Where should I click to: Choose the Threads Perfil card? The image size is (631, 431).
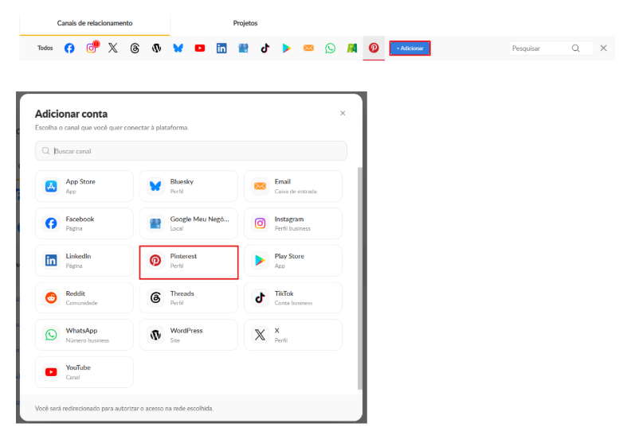pos(189,297)
